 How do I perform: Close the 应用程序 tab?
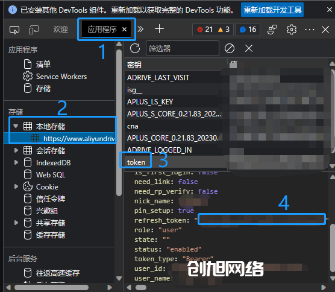tap(124, 30)
